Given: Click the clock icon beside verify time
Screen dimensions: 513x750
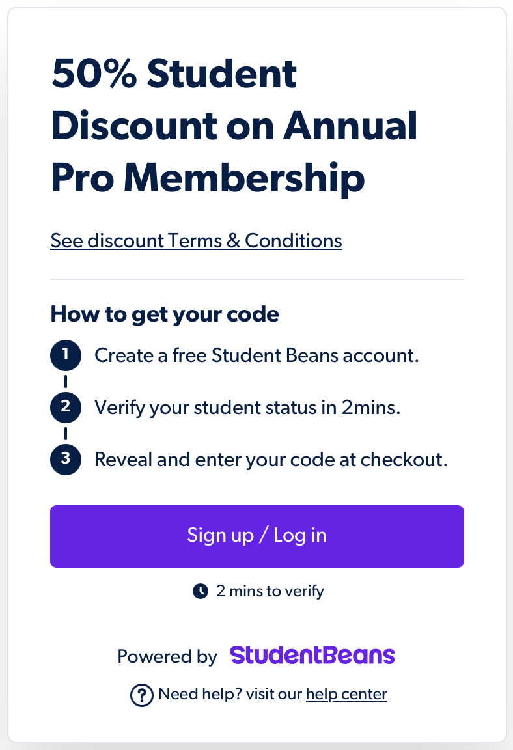Looking at the screenshot, I should 201,591.
